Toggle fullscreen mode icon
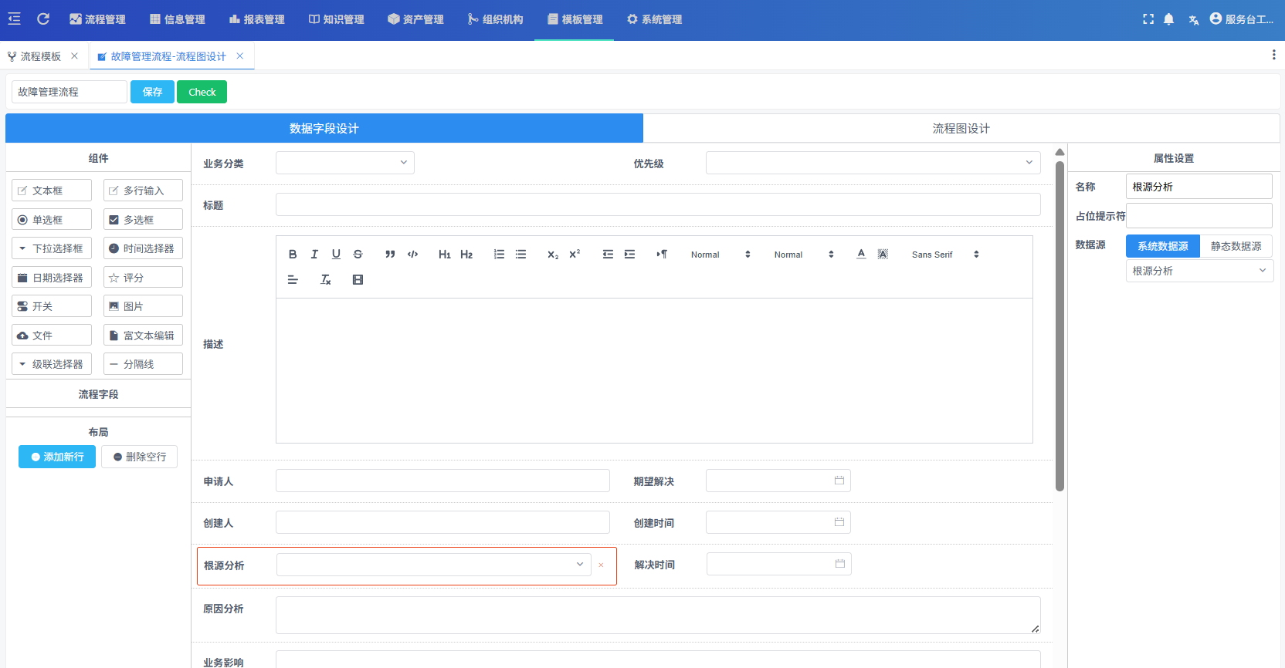This screenshot has height=668, width=1285. [x=1148, y=19]
